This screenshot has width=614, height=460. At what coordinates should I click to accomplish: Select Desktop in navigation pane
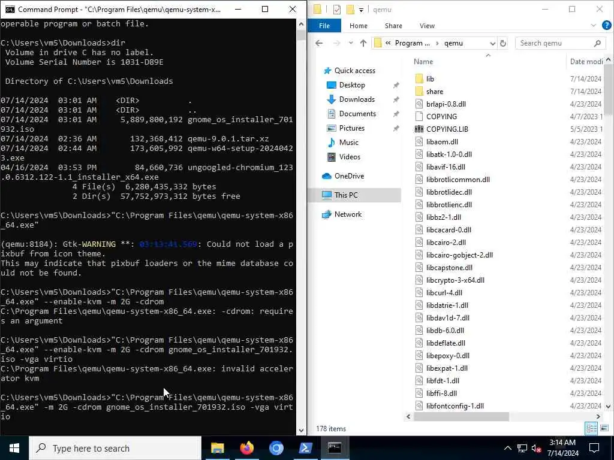[x=352, y=85]
